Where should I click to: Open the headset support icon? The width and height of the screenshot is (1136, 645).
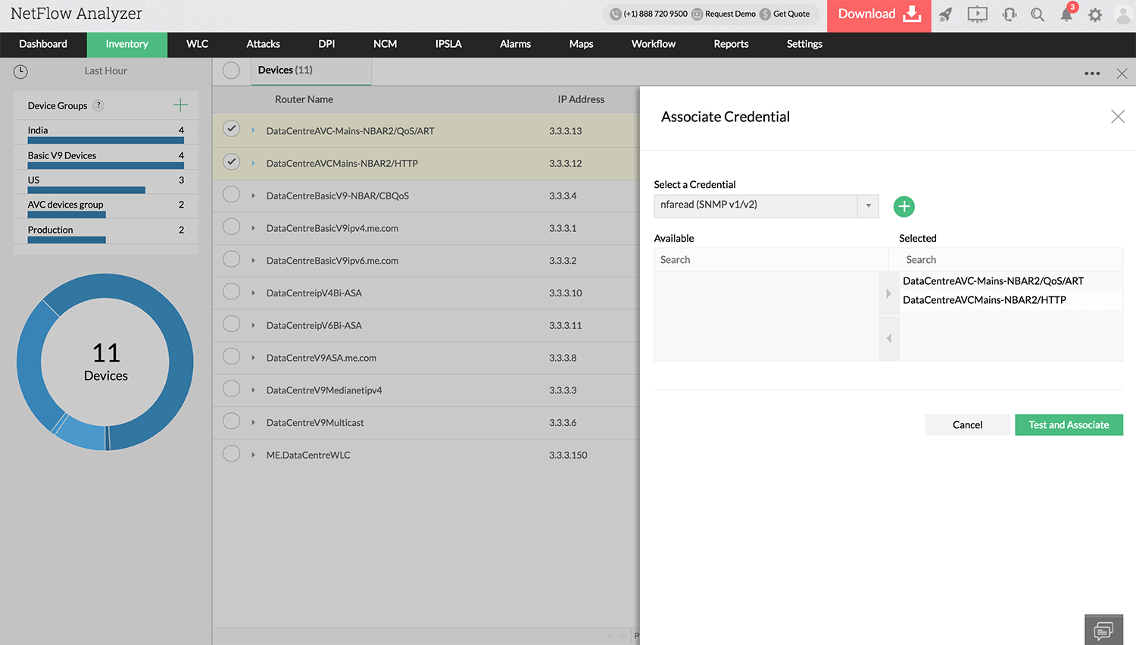(1009, 14)
